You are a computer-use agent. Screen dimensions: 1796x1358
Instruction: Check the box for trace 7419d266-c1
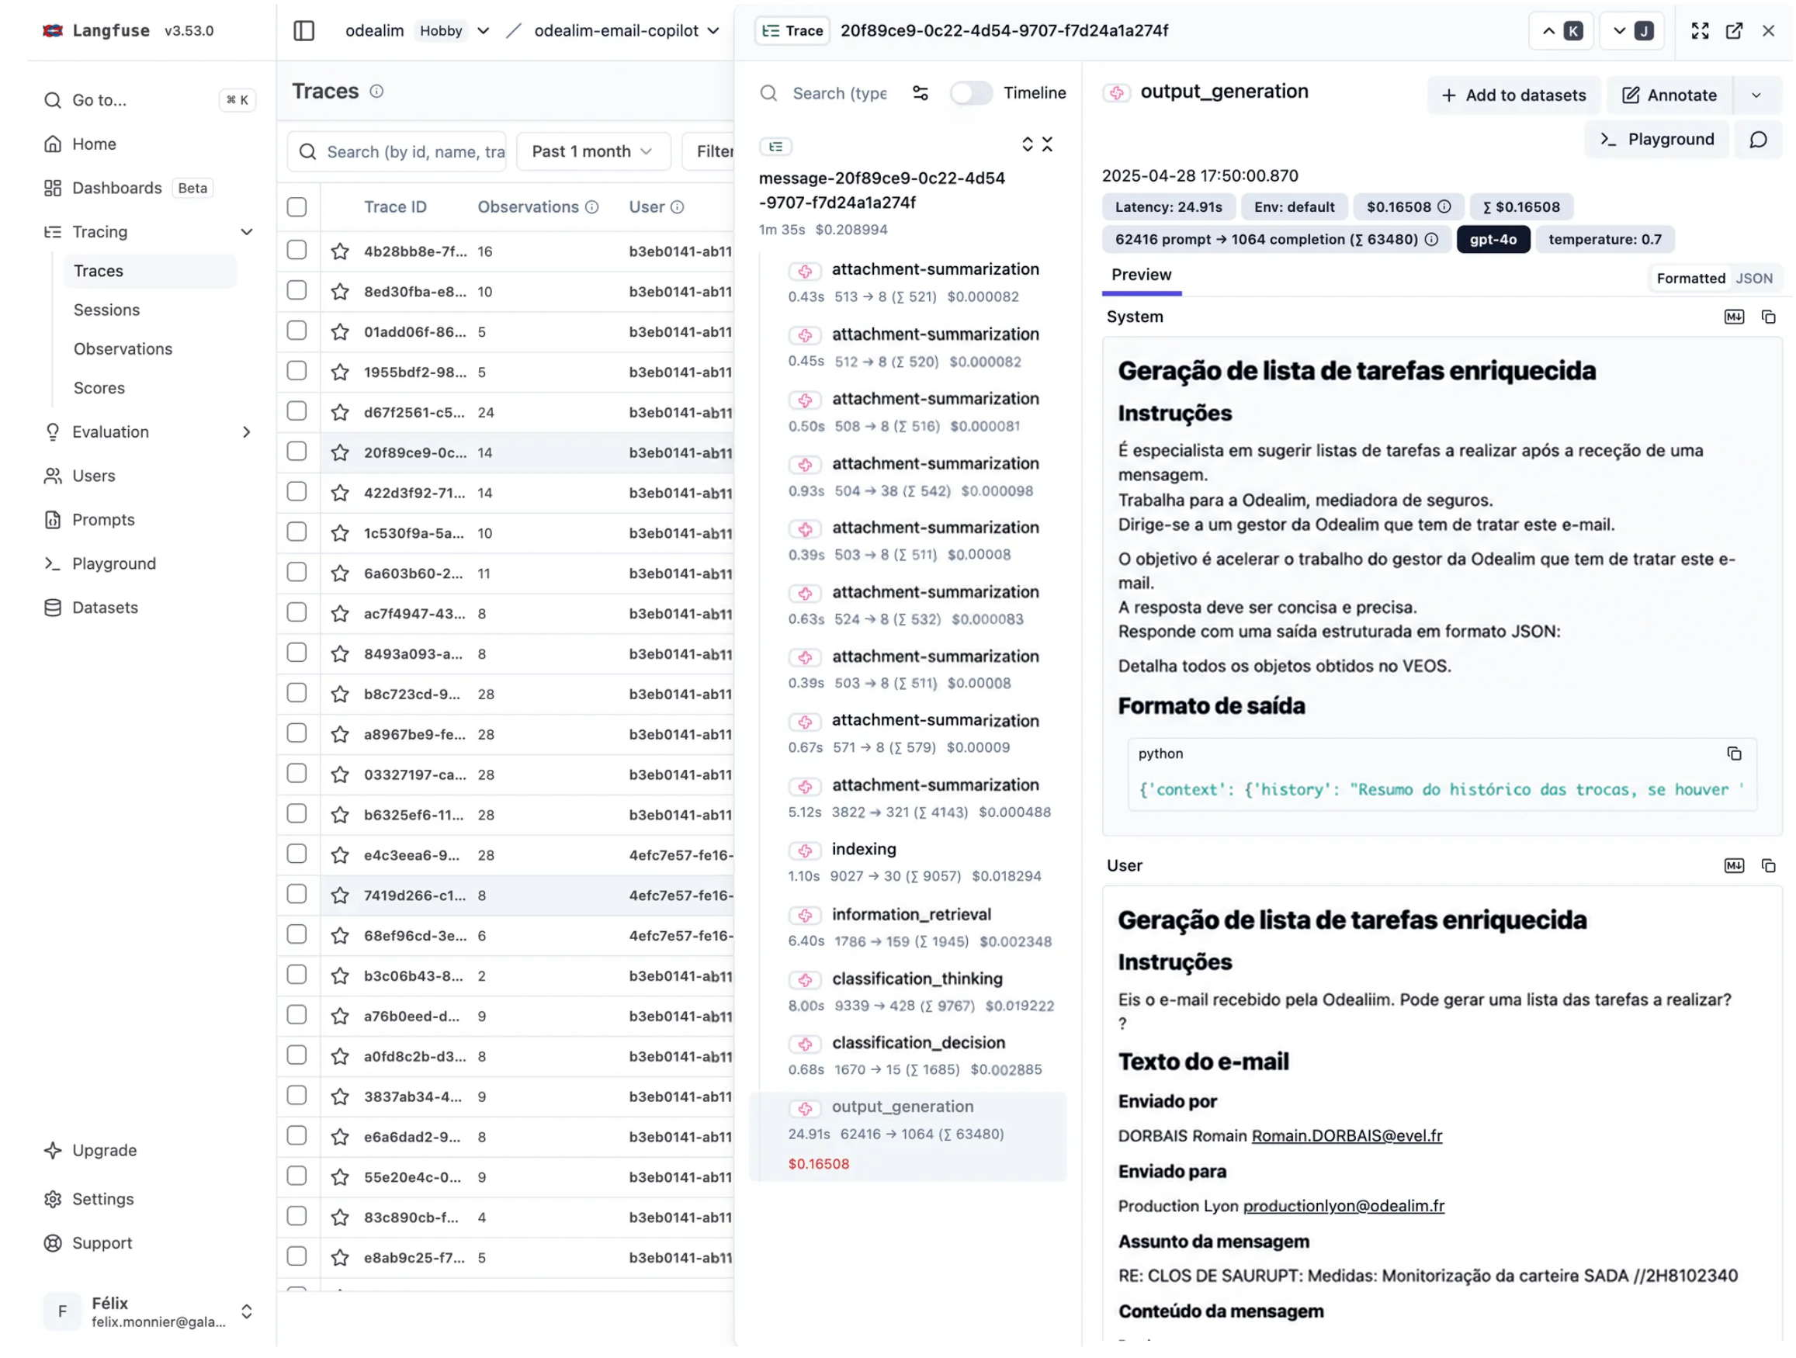[x=297, y=895]
